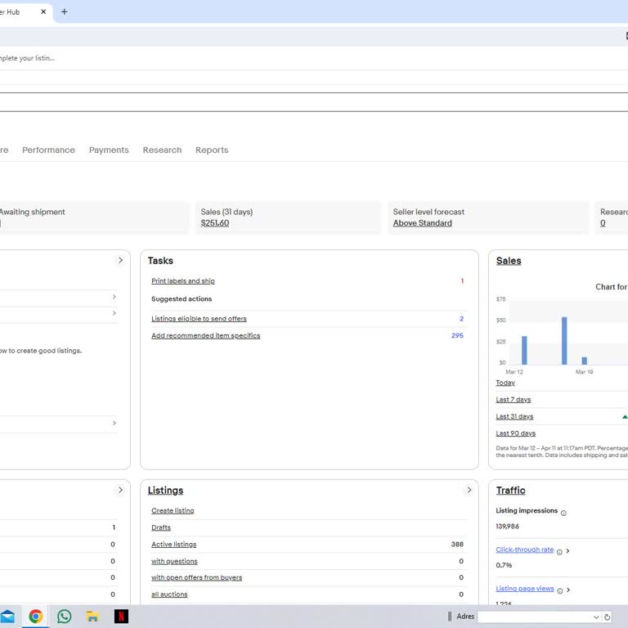Viewport: 628px width, 628px height.
Task: Switch to the Performance tab
Action: tap(48, 150)
